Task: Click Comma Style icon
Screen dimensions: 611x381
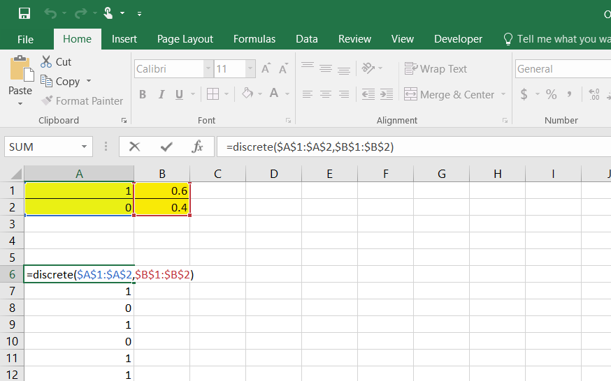Action: [x=569, y=94]
